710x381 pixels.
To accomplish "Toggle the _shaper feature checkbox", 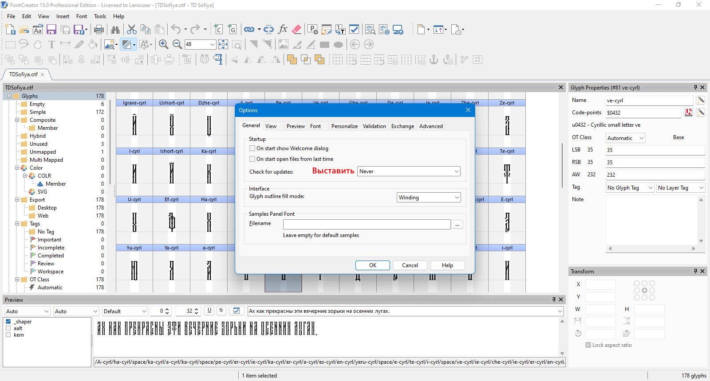I will [x=8, y=322].
